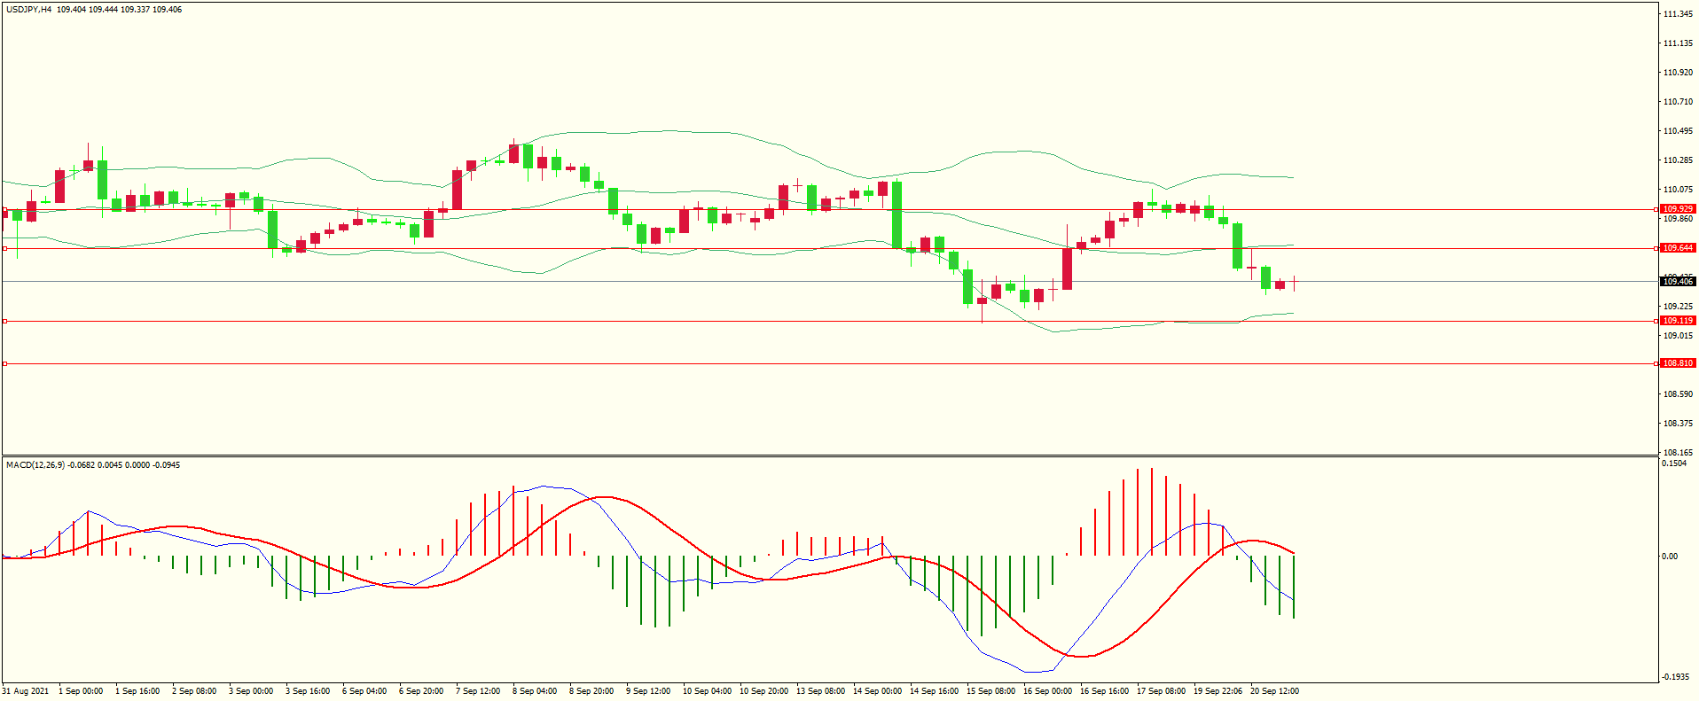This screenshot has width=1699, height=701.
Task: Click the 19 Sep 22:06 time label
Action: [x=1217, y=691]
